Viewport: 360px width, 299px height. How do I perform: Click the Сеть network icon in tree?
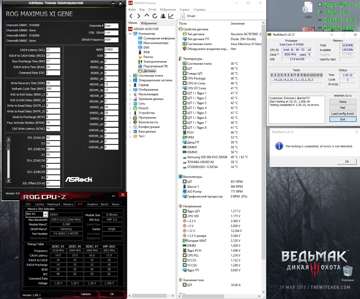coord(135,104)
